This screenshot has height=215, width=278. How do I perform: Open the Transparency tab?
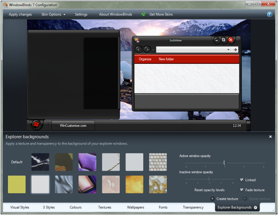click(193, 207)
